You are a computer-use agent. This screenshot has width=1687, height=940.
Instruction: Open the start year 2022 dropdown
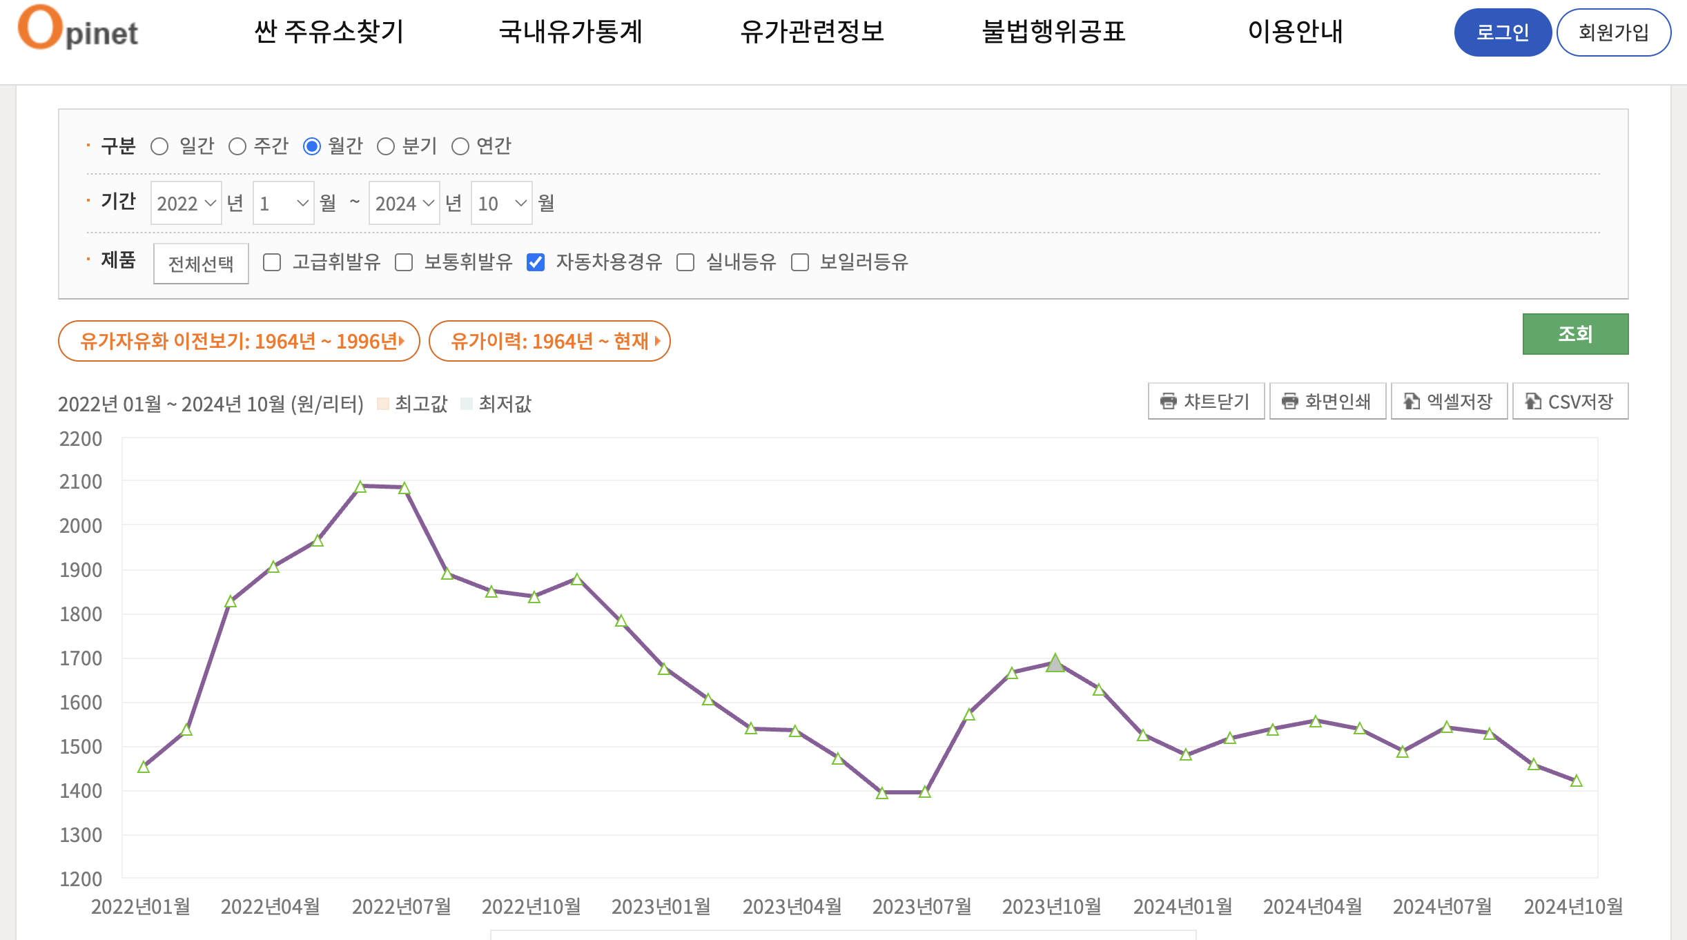[x=186, y=203]
